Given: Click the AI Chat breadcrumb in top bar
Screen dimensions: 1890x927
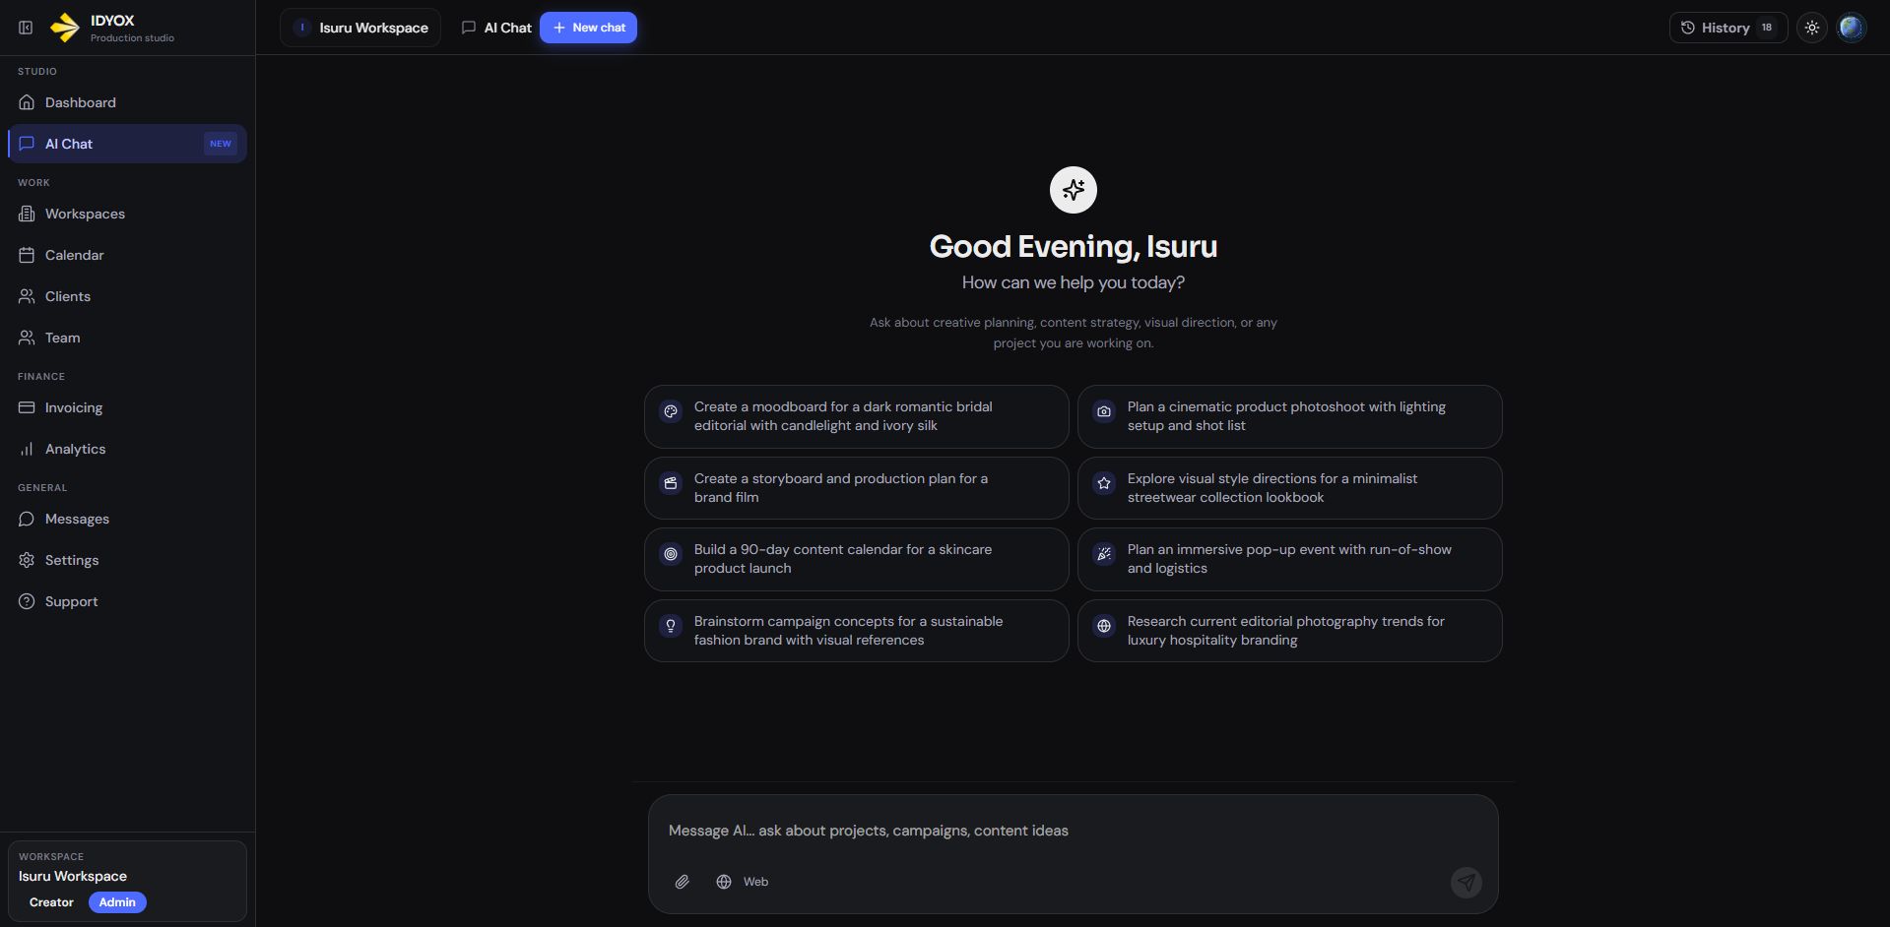Looking at the screenshot, I should [496, 28].
